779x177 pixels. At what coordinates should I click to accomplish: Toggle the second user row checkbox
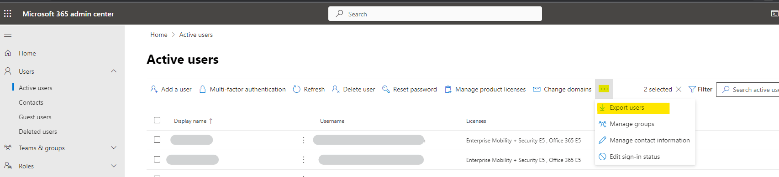point(157,159)
